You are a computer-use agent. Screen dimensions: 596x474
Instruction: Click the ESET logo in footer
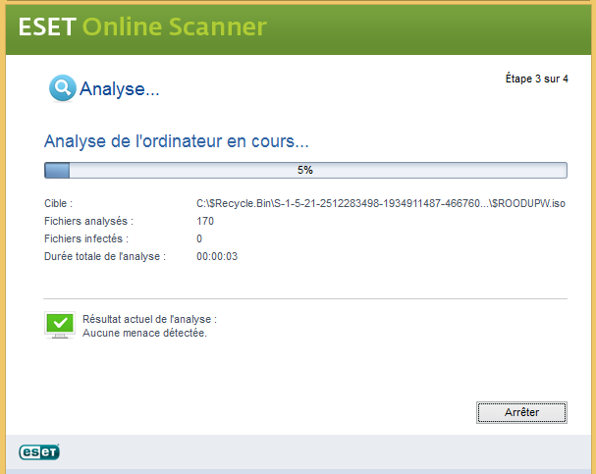pyautogui.click(x=39, y=452)
